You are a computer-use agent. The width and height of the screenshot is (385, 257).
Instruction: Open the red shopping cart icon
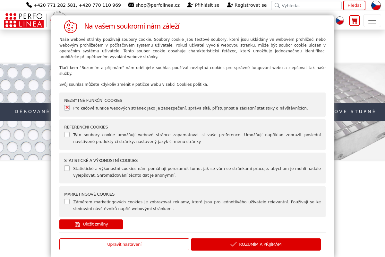tap(355, 21)
